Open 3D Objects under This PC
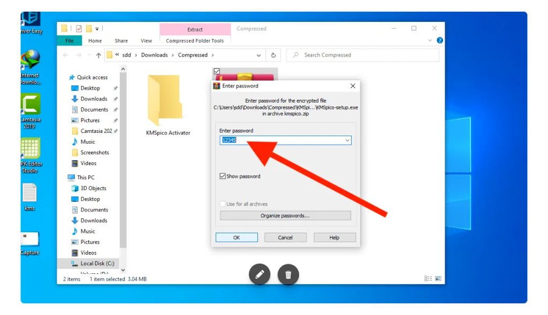This screenshot has width=548, height=315. 89,188
